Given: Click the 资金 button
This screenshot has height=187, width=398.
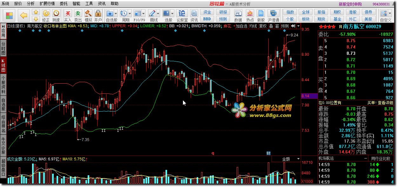Looking at the screenshot, I should coord(207,12).
